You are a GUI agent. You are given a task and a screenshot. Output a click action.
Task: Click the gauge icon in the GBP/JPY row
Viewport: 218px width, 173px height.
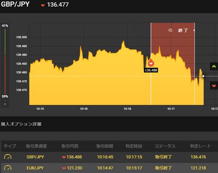coord(8,157)
